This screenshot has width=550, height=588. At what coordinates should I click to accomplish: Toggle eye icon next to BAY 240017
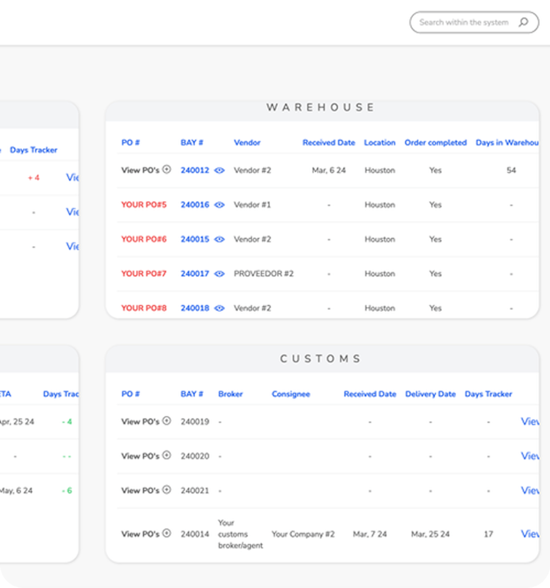219,274
